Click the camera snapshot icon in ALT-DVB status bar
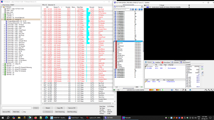Screen dimensions: 214x120 pyautogui.click(x=190, y=90)
